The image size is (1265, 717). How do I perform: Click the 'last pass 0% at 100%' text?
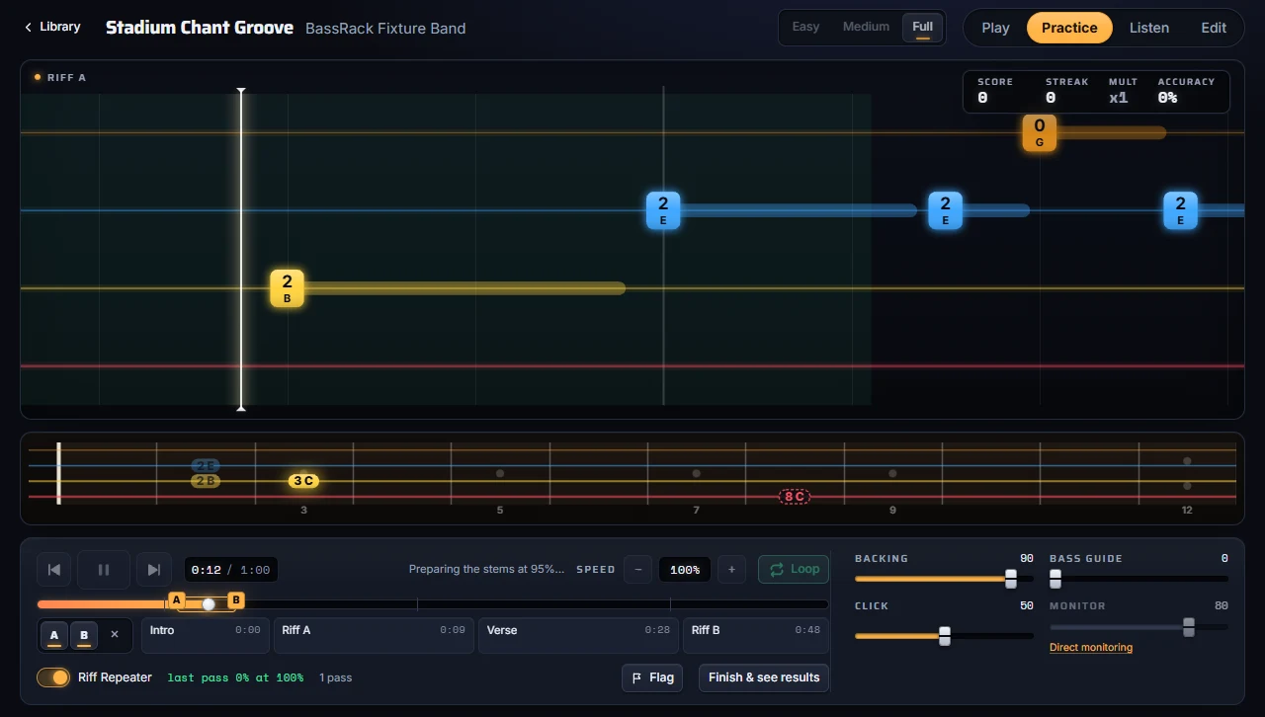pyautogui.click(x=235, y=677)
